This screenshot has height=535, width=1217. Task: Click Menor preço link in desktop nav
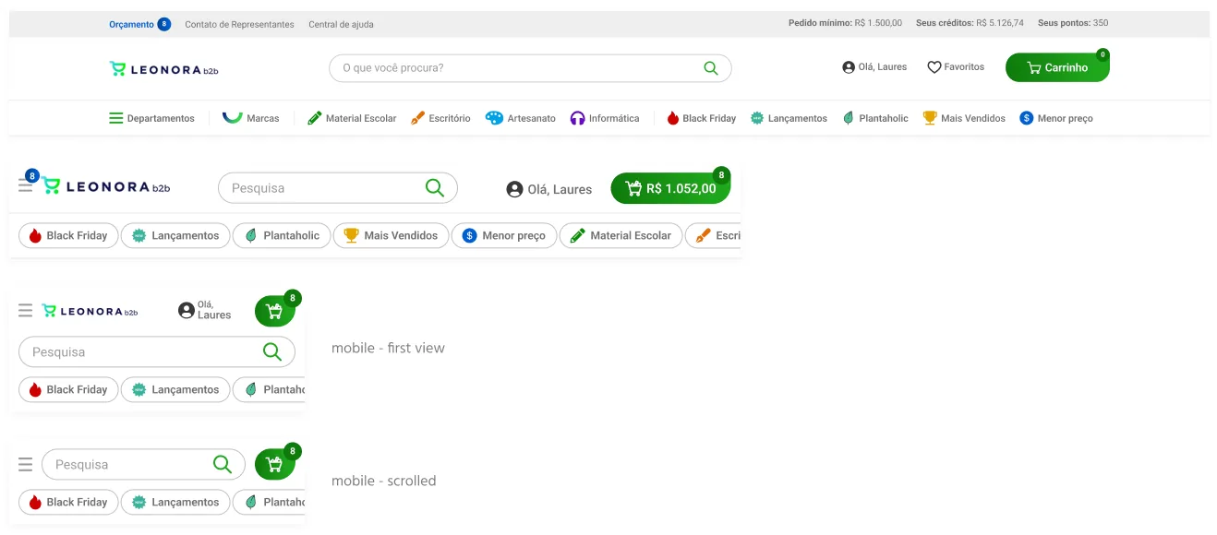(1056, 118)
